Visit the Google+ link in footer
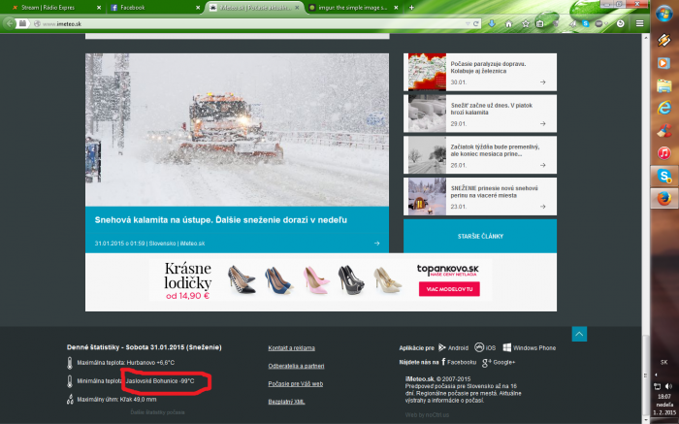Viewport: 679px width, 424px height. [499, 363]
